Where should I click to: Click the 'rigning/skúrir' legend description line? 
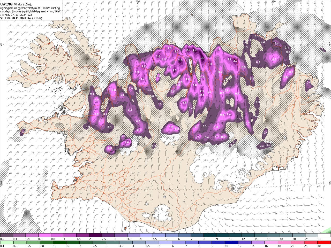pyautogui.click(x=30, y=8)
